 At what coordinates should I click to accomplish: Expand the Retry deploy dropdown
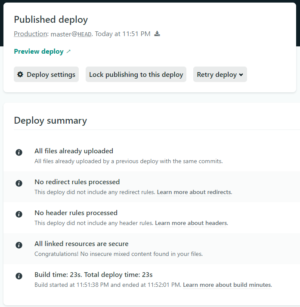[x=220, y=74]
